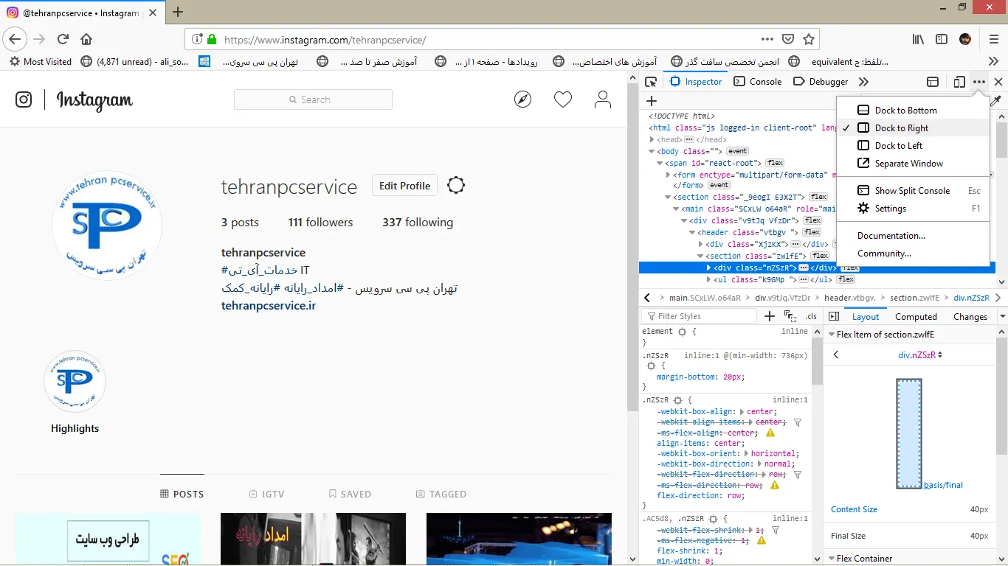Image resolution: width=1008 pixels, height=566 pixels.
Task: Toggle the flex badge beside section zwlfE
Action: coord(820,256)
